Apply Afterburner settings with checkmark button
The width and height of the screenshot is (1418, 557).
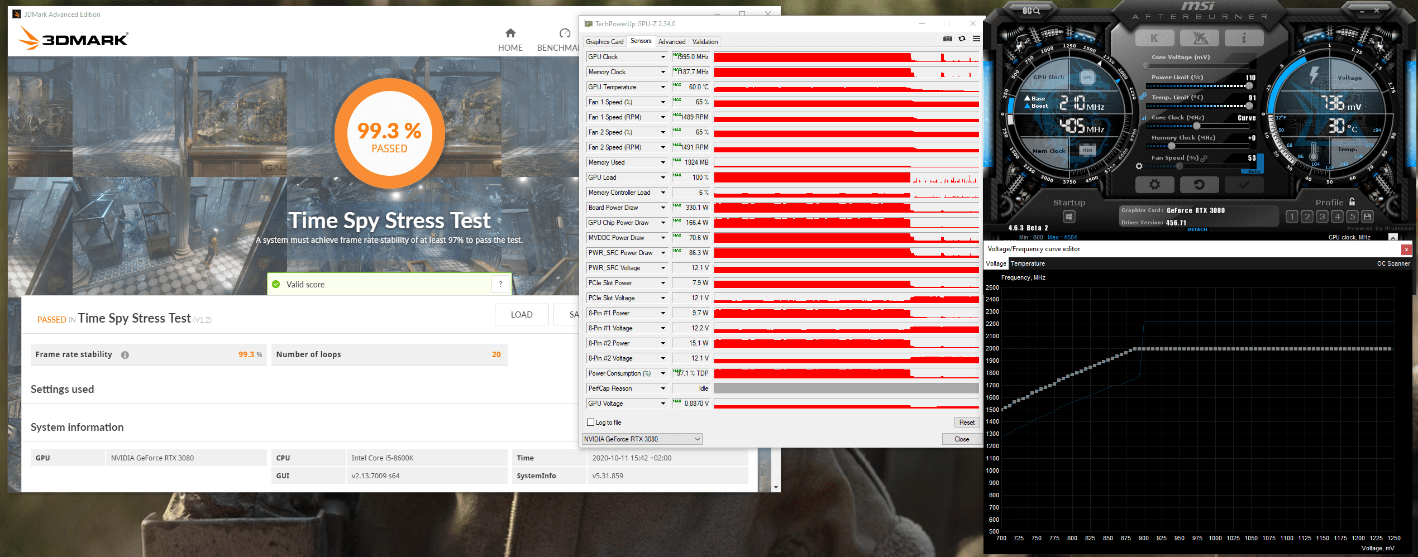pos(1244,184)
